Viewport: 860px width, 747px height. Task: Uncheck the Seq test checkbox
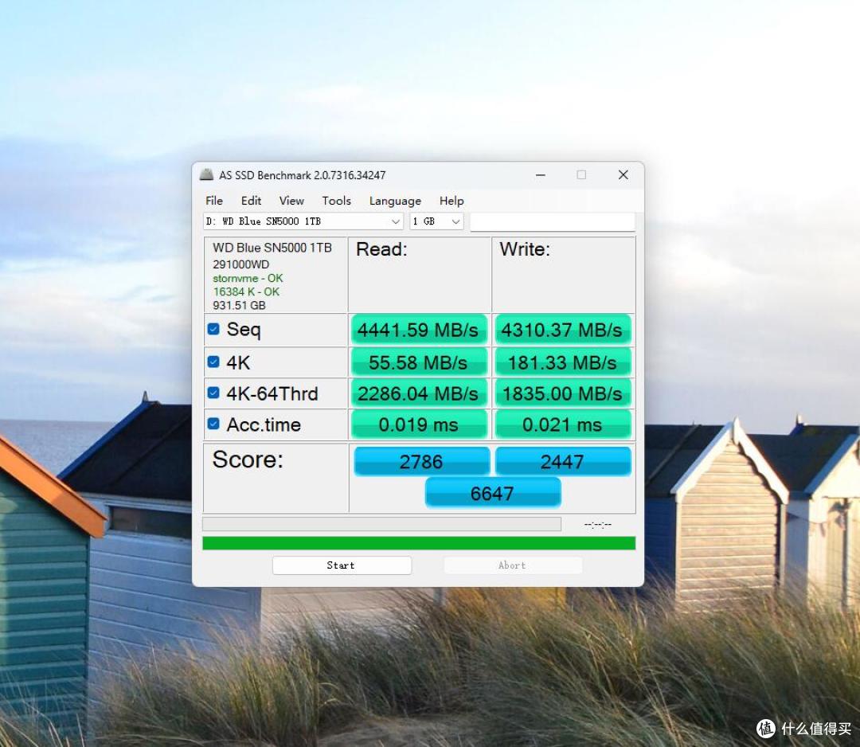[x=213, y=329]
